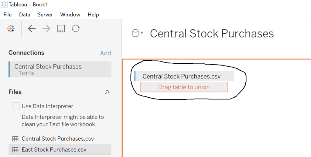Image resolution: width=311 pixels, height=157 pixels.
Task: Select the Central Stock Purchases text file connection
Action: pos(60,69)
